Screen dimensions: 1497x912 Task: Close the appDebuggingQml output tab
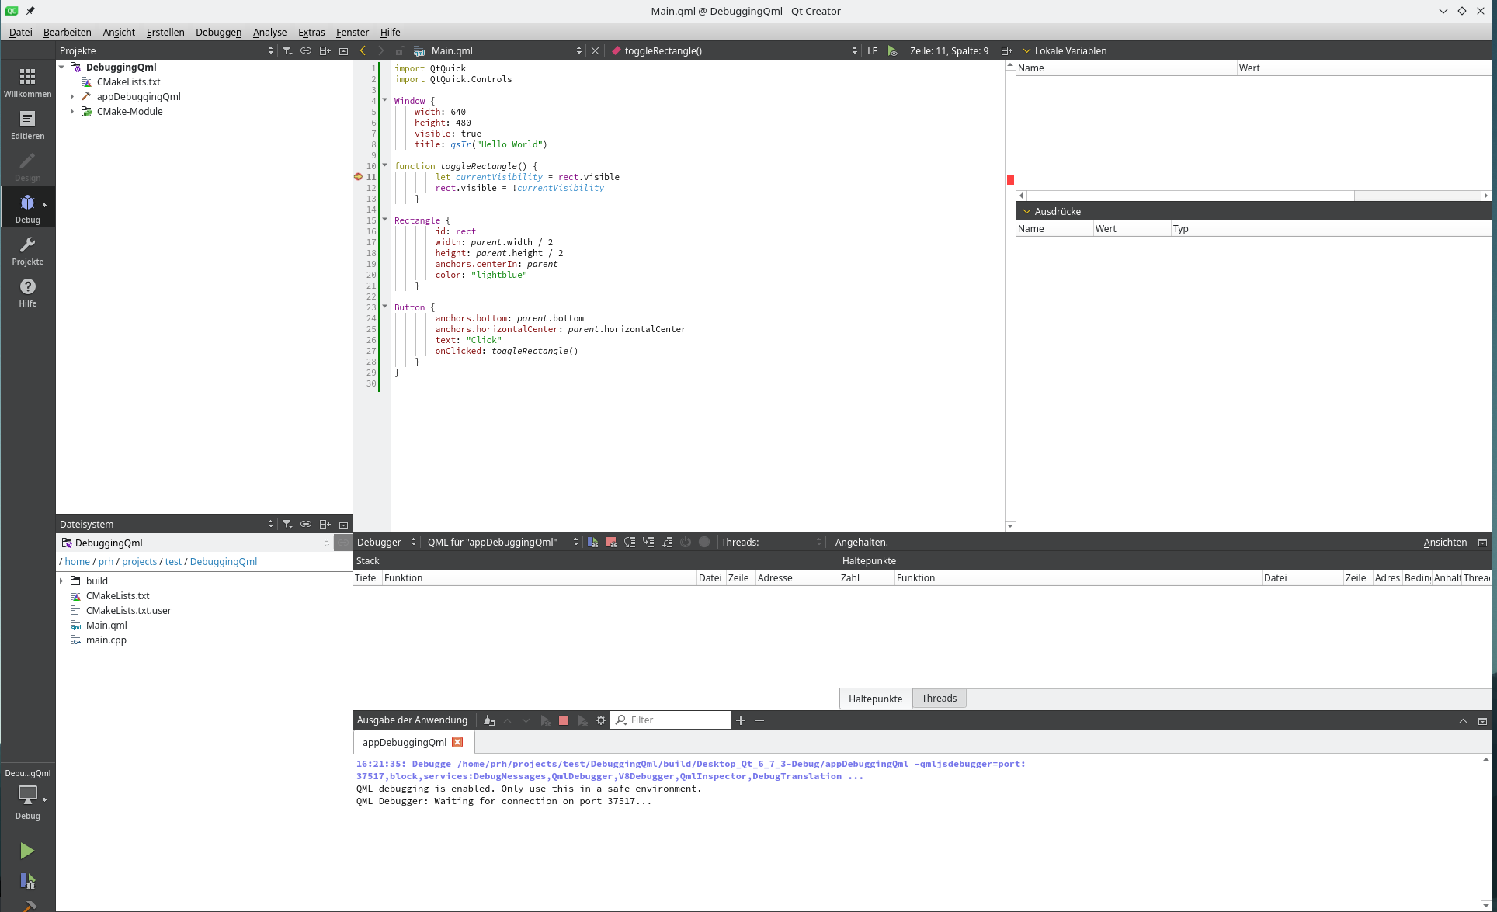point(457,742)
